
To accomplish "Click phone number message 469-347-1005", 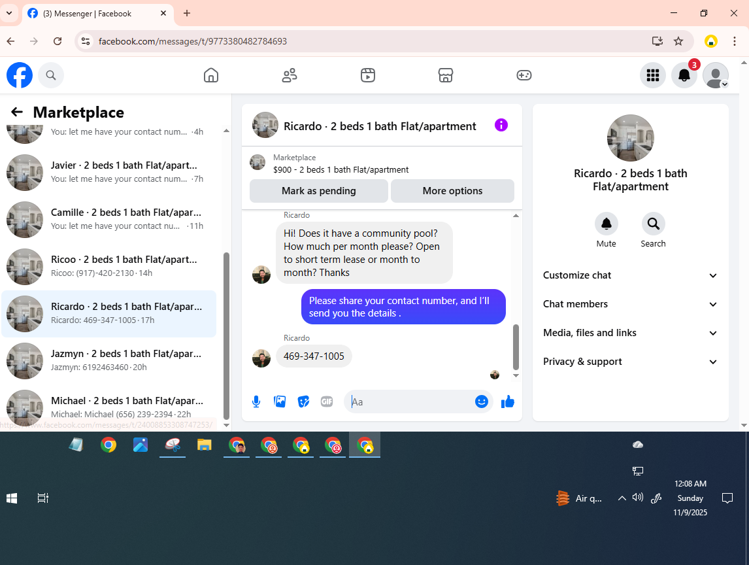I will tap(314, 356).
